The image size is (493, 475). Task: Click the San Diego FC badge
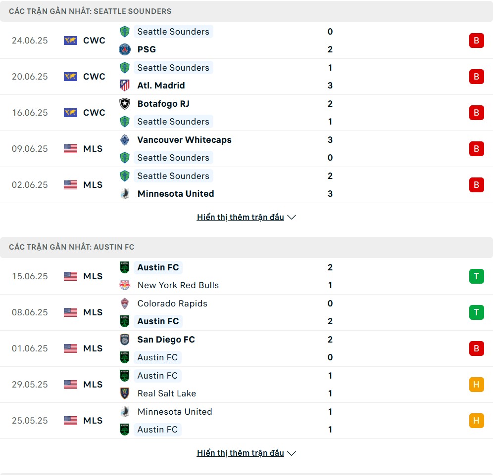click(125, 340)
